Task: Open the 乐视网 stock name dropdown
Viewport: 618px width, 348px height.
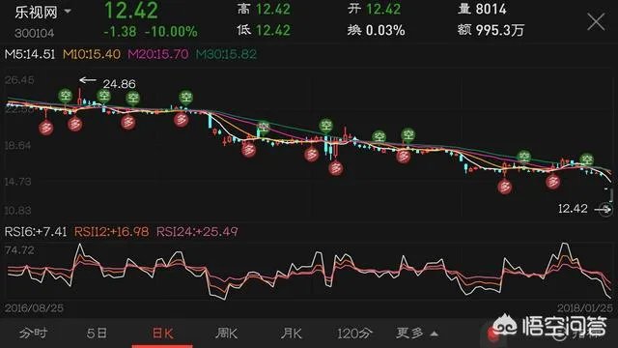Action: (42, 12)
